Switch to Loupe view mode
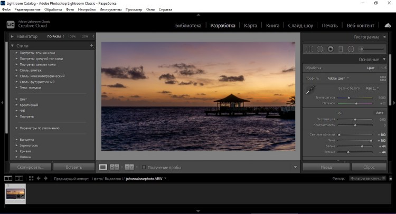This screenshot has height=214, width=396. tap(103, 167)
